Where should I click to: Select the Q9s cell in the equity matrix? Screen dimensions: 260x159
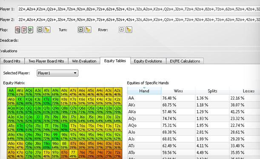coord(56,110)
